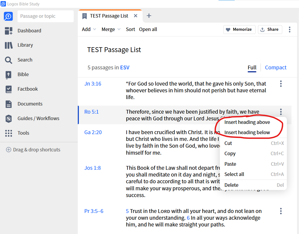299x234 pixels.
Task: Click the Search magnifier icon in sidebar
Action: click(x=9, y=60)
